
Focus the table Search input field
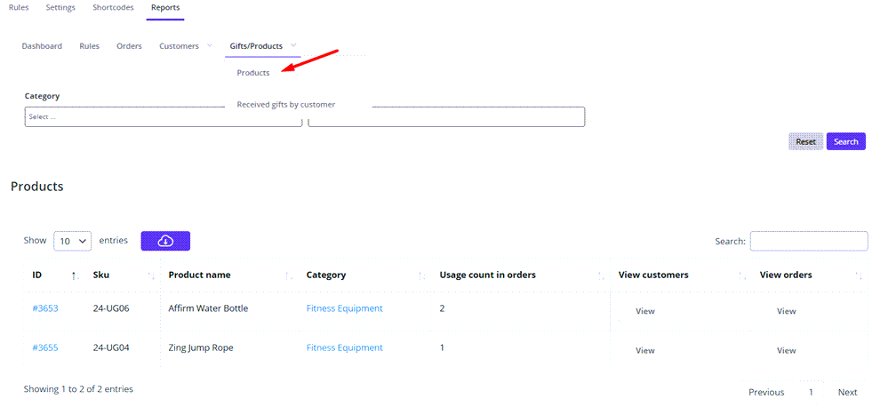tap(809, 241)
